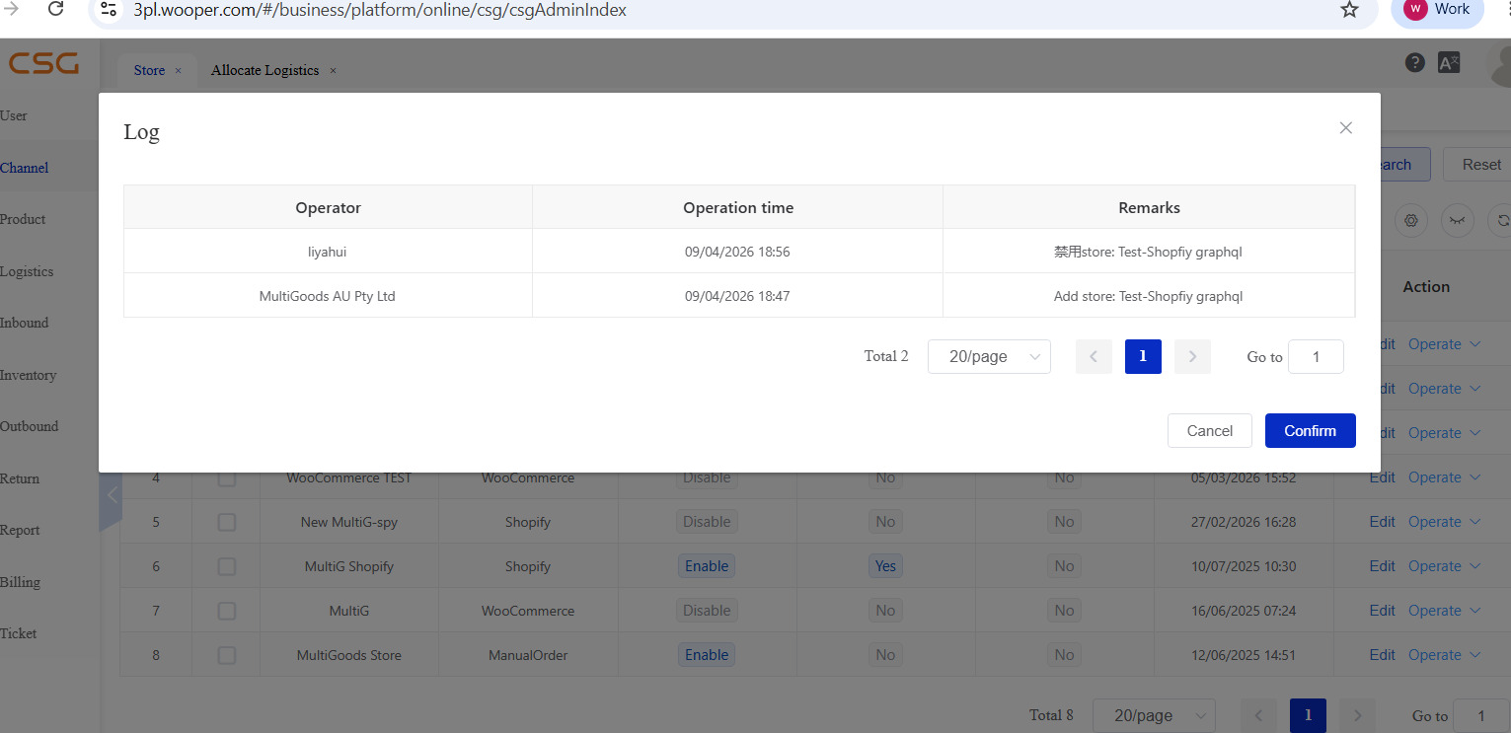
Task: Click Disable status tag of New MultiG-spy
Action: pyautogui.click(x=707, y=522)
